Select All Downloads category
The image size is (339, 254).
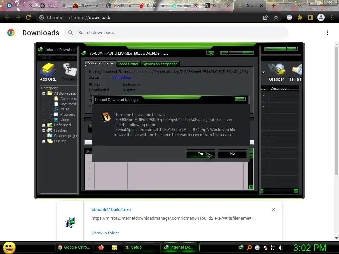click(x=65, y=93)
